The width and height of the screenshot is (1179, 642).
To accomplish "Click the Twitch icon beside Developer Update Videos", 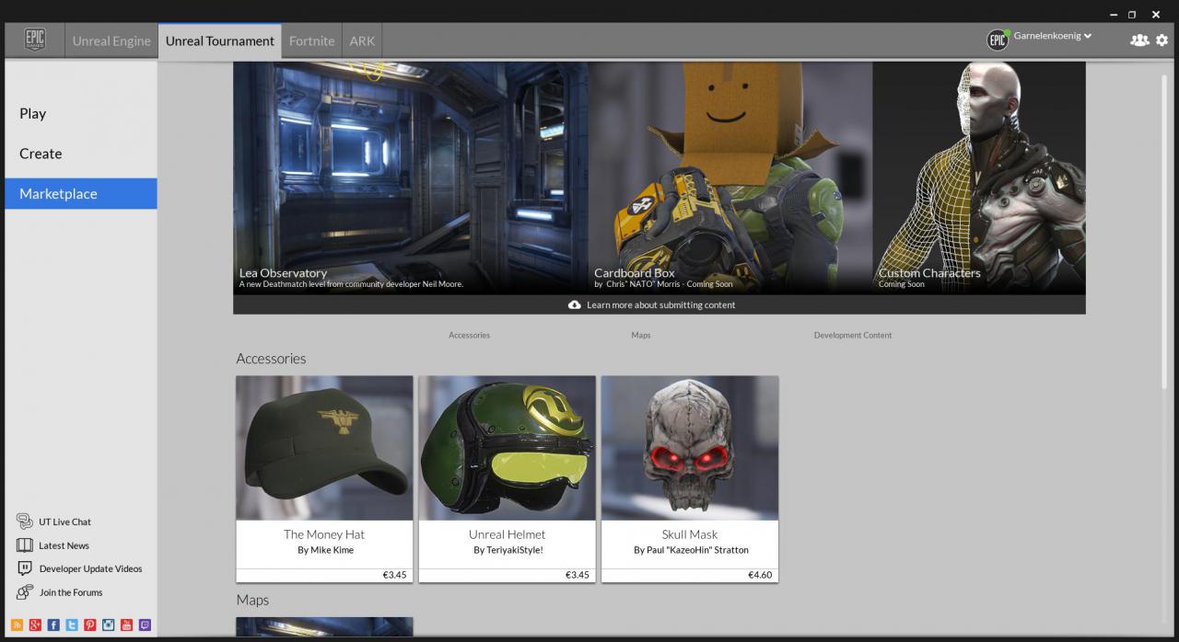I will (x=25, y=568).
